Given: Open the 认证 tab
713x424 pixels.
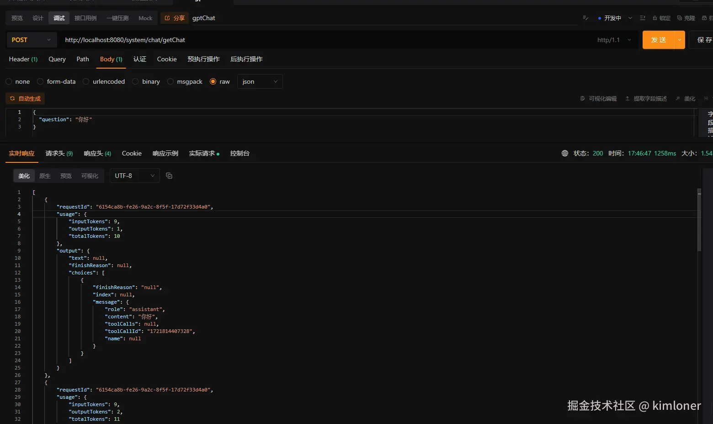Looking at the screenshot, I should (x=140, y=59).
